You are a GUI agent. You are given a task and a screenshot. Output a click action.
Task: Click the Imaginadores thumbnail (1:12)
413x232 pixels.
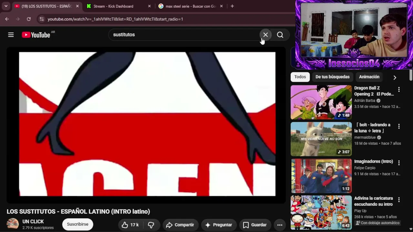(x=321, y=176)
